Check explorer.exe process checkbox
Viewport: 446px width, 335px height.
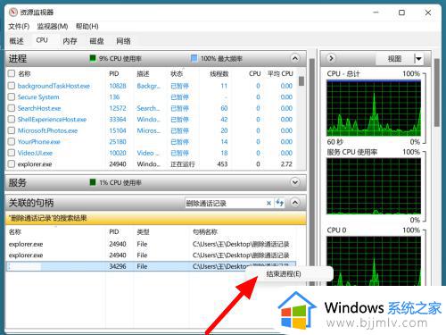tap(12, 163)
